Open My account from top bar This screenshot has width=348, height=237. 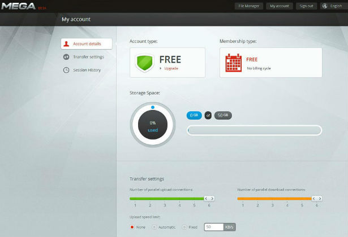point(280,6)
